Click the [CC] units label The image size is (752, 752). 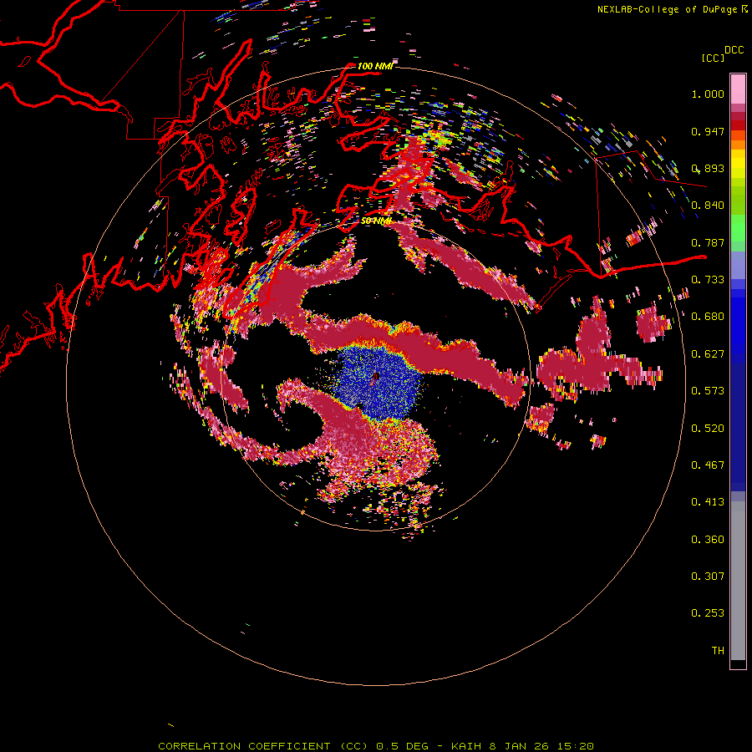pos(713,58)
